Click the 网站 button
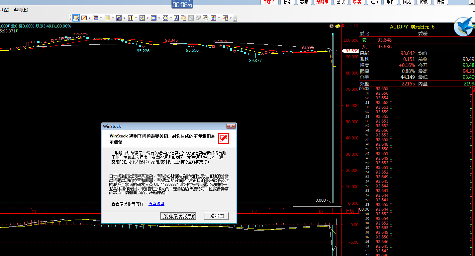 [407, 2]
